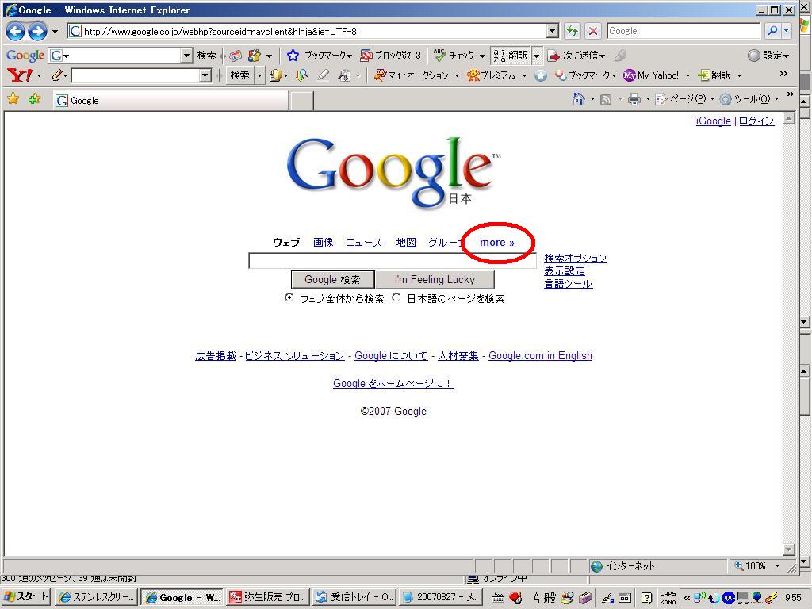Click the Yahoo toolbar pencil icon

point(56,75)
